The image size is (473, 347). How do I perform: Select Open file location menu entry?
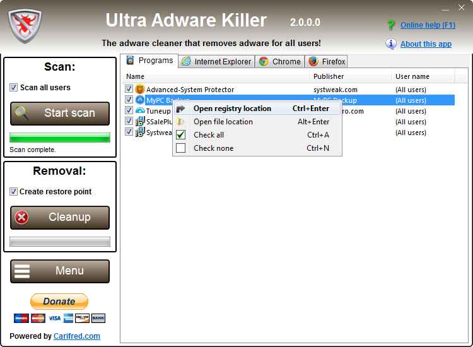tap(223, 122)
